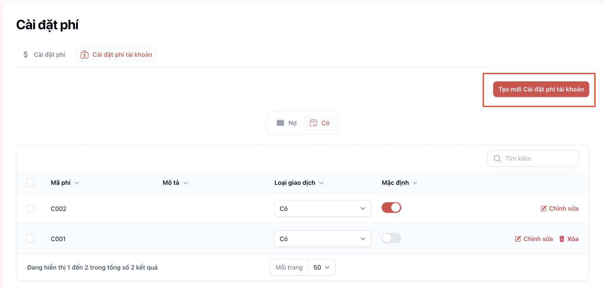Tick the select-all header checkbox
The height and width of the screenshot is (289, 603).
click(31, 183)
